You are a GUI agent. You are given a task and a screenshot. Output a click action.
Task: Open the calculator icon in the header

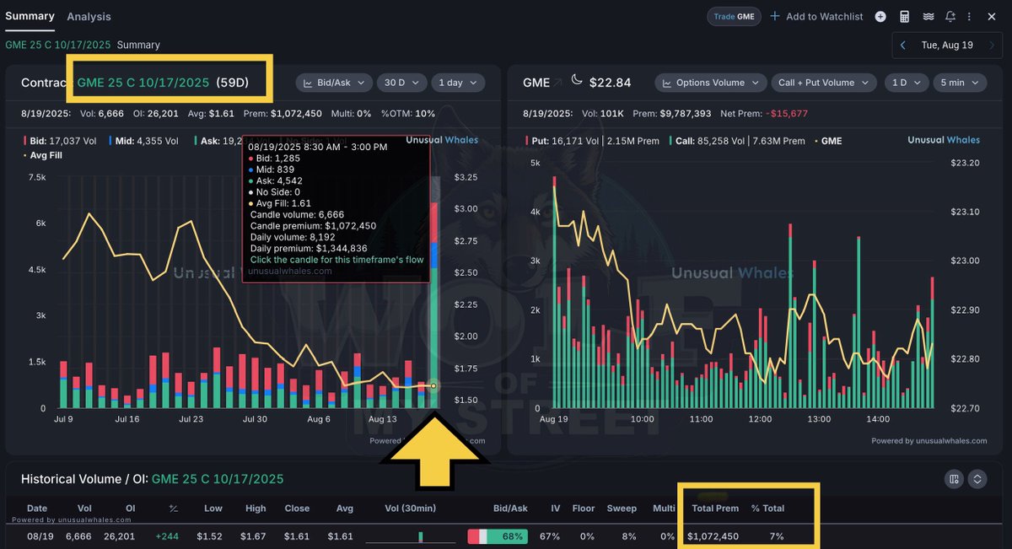[x=904, y=17]
